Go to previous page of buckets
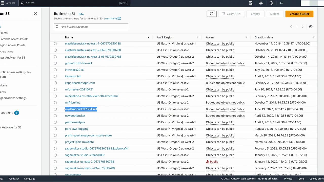This screenshot has height=182, width=324. [x=291, y=27]
